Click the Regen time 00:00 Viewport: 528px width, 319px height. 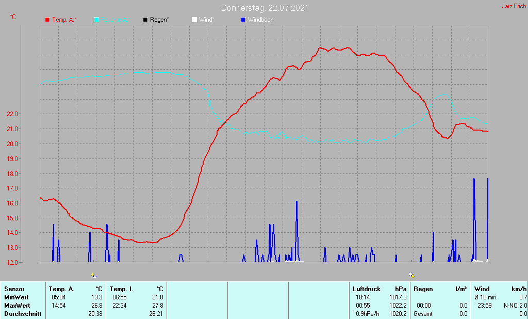tap(424, 306)
